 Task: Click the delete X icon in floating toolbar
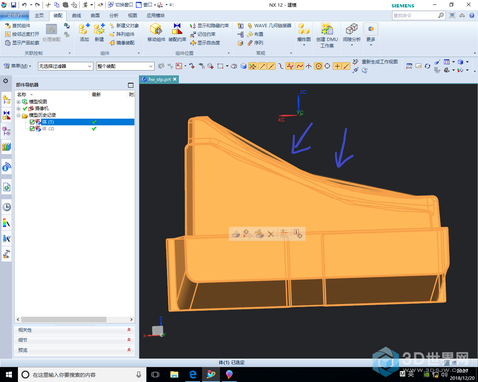(271, 234)
